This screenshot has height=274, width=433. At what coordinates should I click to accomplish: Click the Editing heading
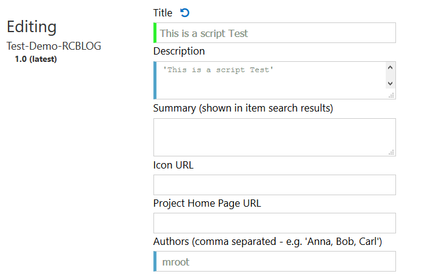[32, 27]
